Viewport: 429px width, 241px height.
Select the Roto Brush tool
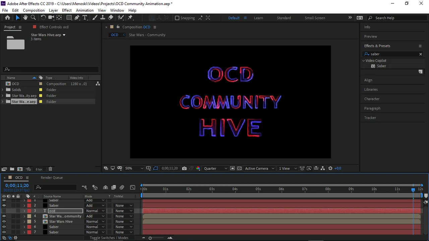tap(121, 18)
